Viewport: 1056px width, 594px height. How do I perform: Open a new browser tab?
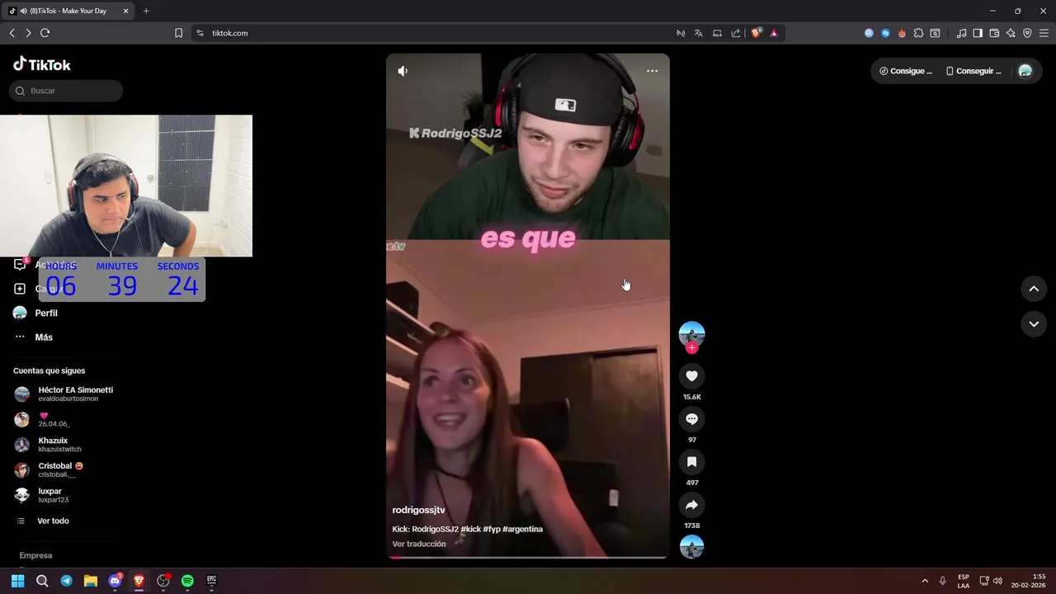coord(146,11)
